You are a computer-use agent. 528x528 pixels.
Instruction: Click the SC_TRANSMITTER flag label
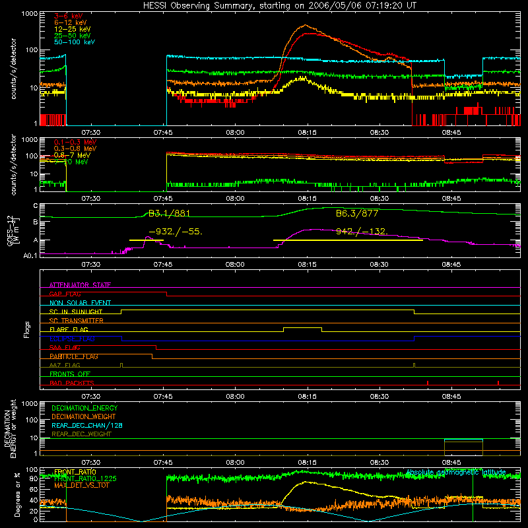(x=77, y=321)
